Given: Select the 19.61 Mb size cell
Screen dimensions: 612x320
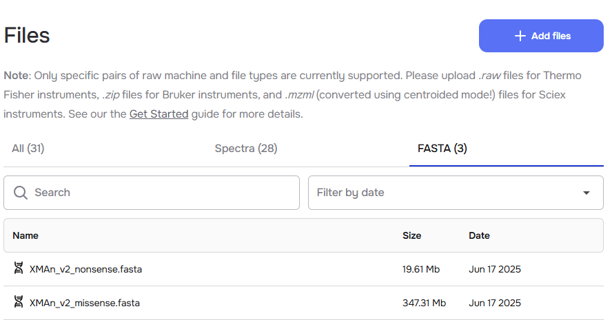Looking at the screenshot, I should 421,269.
